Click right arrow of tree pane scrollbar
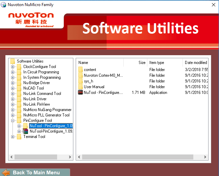 pos(70,157)
